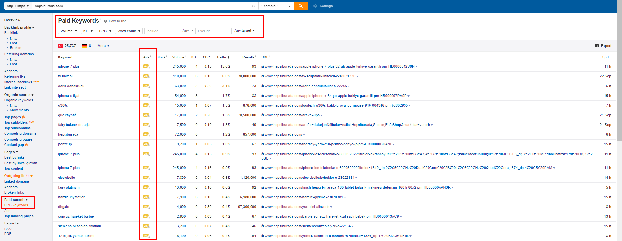
Task: Click the How to use help icon
Action: click(105, 21)
